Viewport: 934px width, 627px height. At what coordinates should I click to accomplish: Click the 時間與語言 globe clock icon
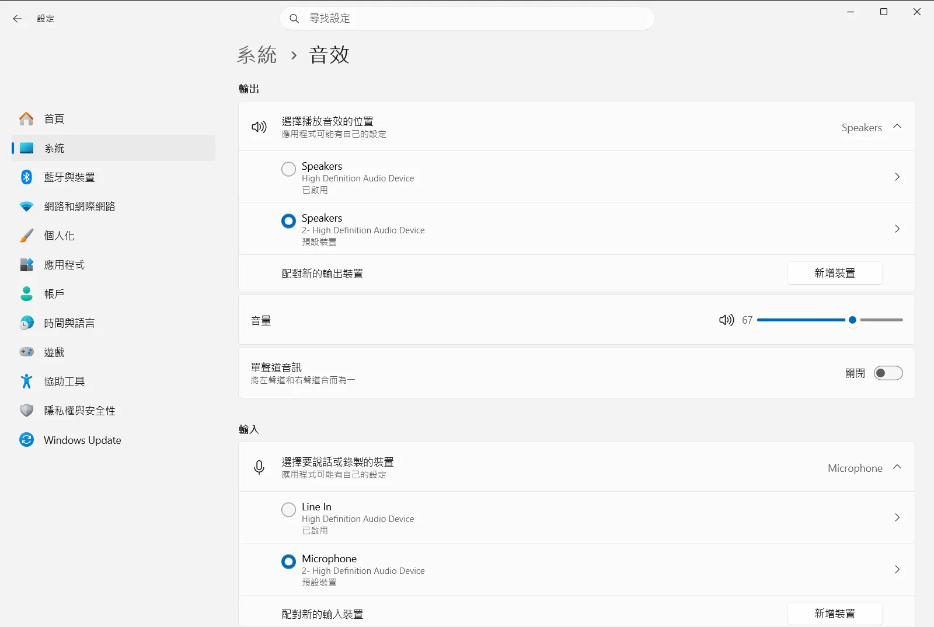pos(26,323)
